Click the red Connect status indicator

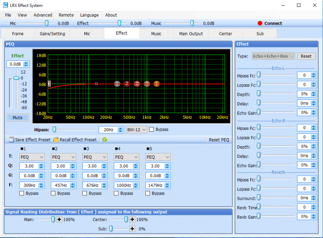(260, 23)
